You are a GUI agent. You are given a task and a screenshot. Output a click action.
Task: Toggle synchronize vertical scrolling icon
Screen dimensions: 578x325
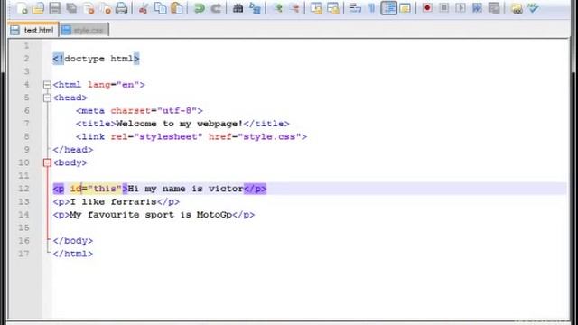tap(316, 8)
